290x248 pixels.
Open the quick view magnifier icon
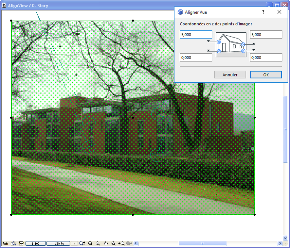pos(13,243)
